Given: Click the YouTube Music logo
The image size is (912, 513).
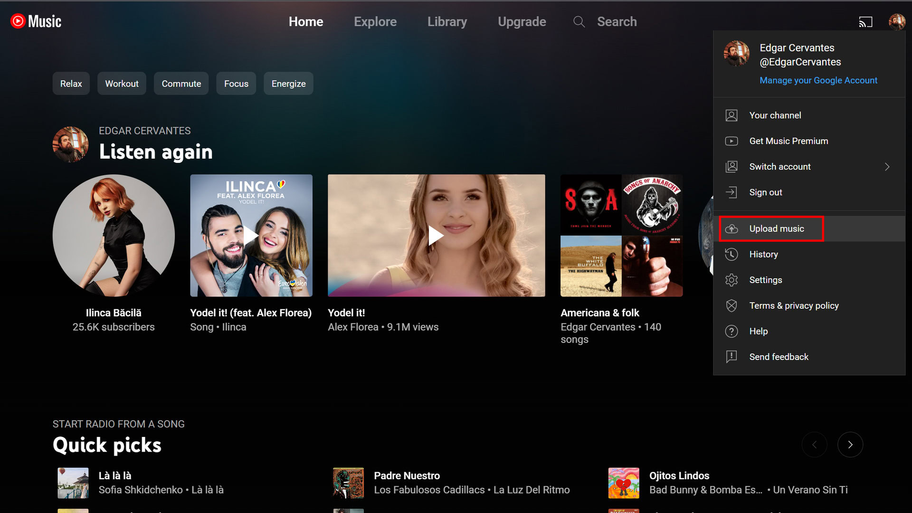Looking at the screenshot, I should pyautogui.click(x=36, y=21).
